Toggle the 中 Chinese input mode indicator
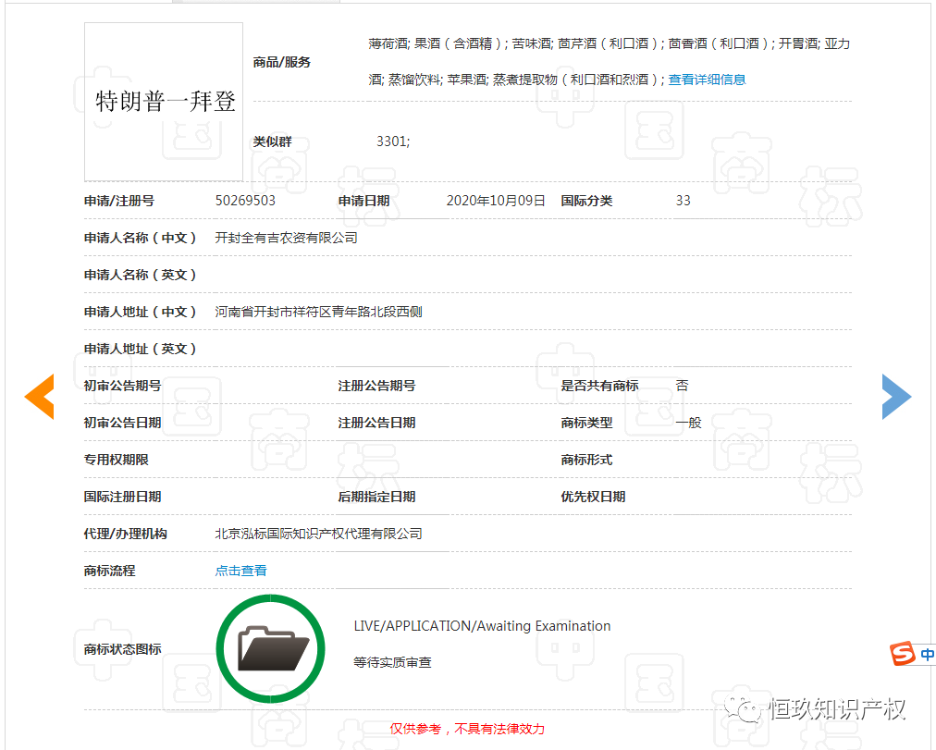936x750 pixels. point(926,655)
